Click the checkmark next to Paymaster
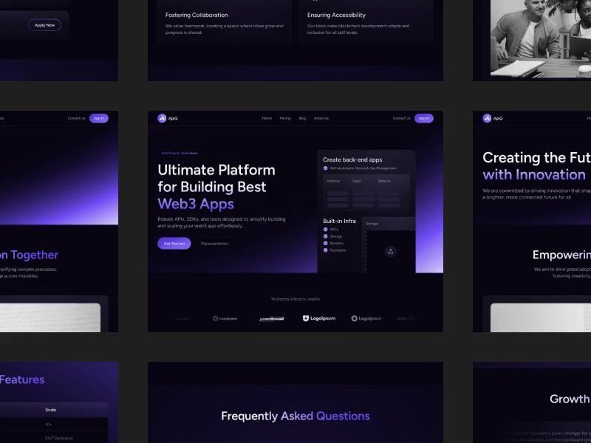Screen dimensions: 591x443 pos(325,250)
